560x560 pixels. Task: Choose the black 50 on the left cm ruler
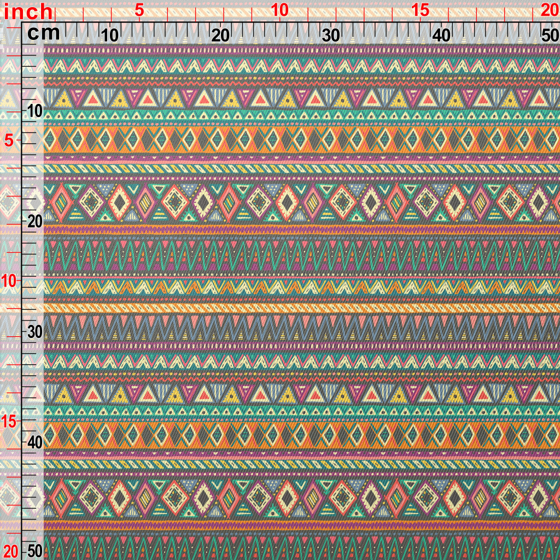(x=34, y=552)
